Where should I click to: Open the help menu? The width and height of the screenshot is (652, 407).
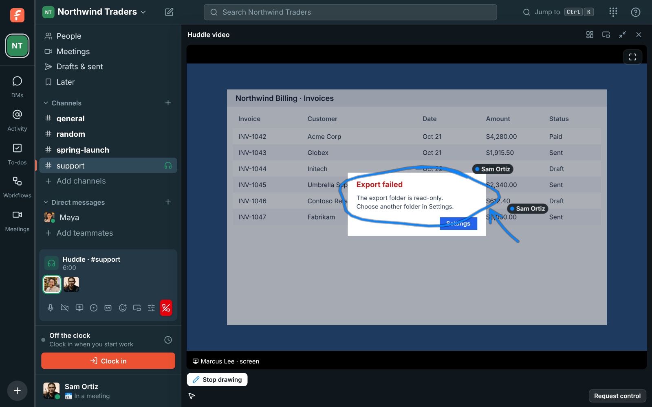tap(635, 12)
